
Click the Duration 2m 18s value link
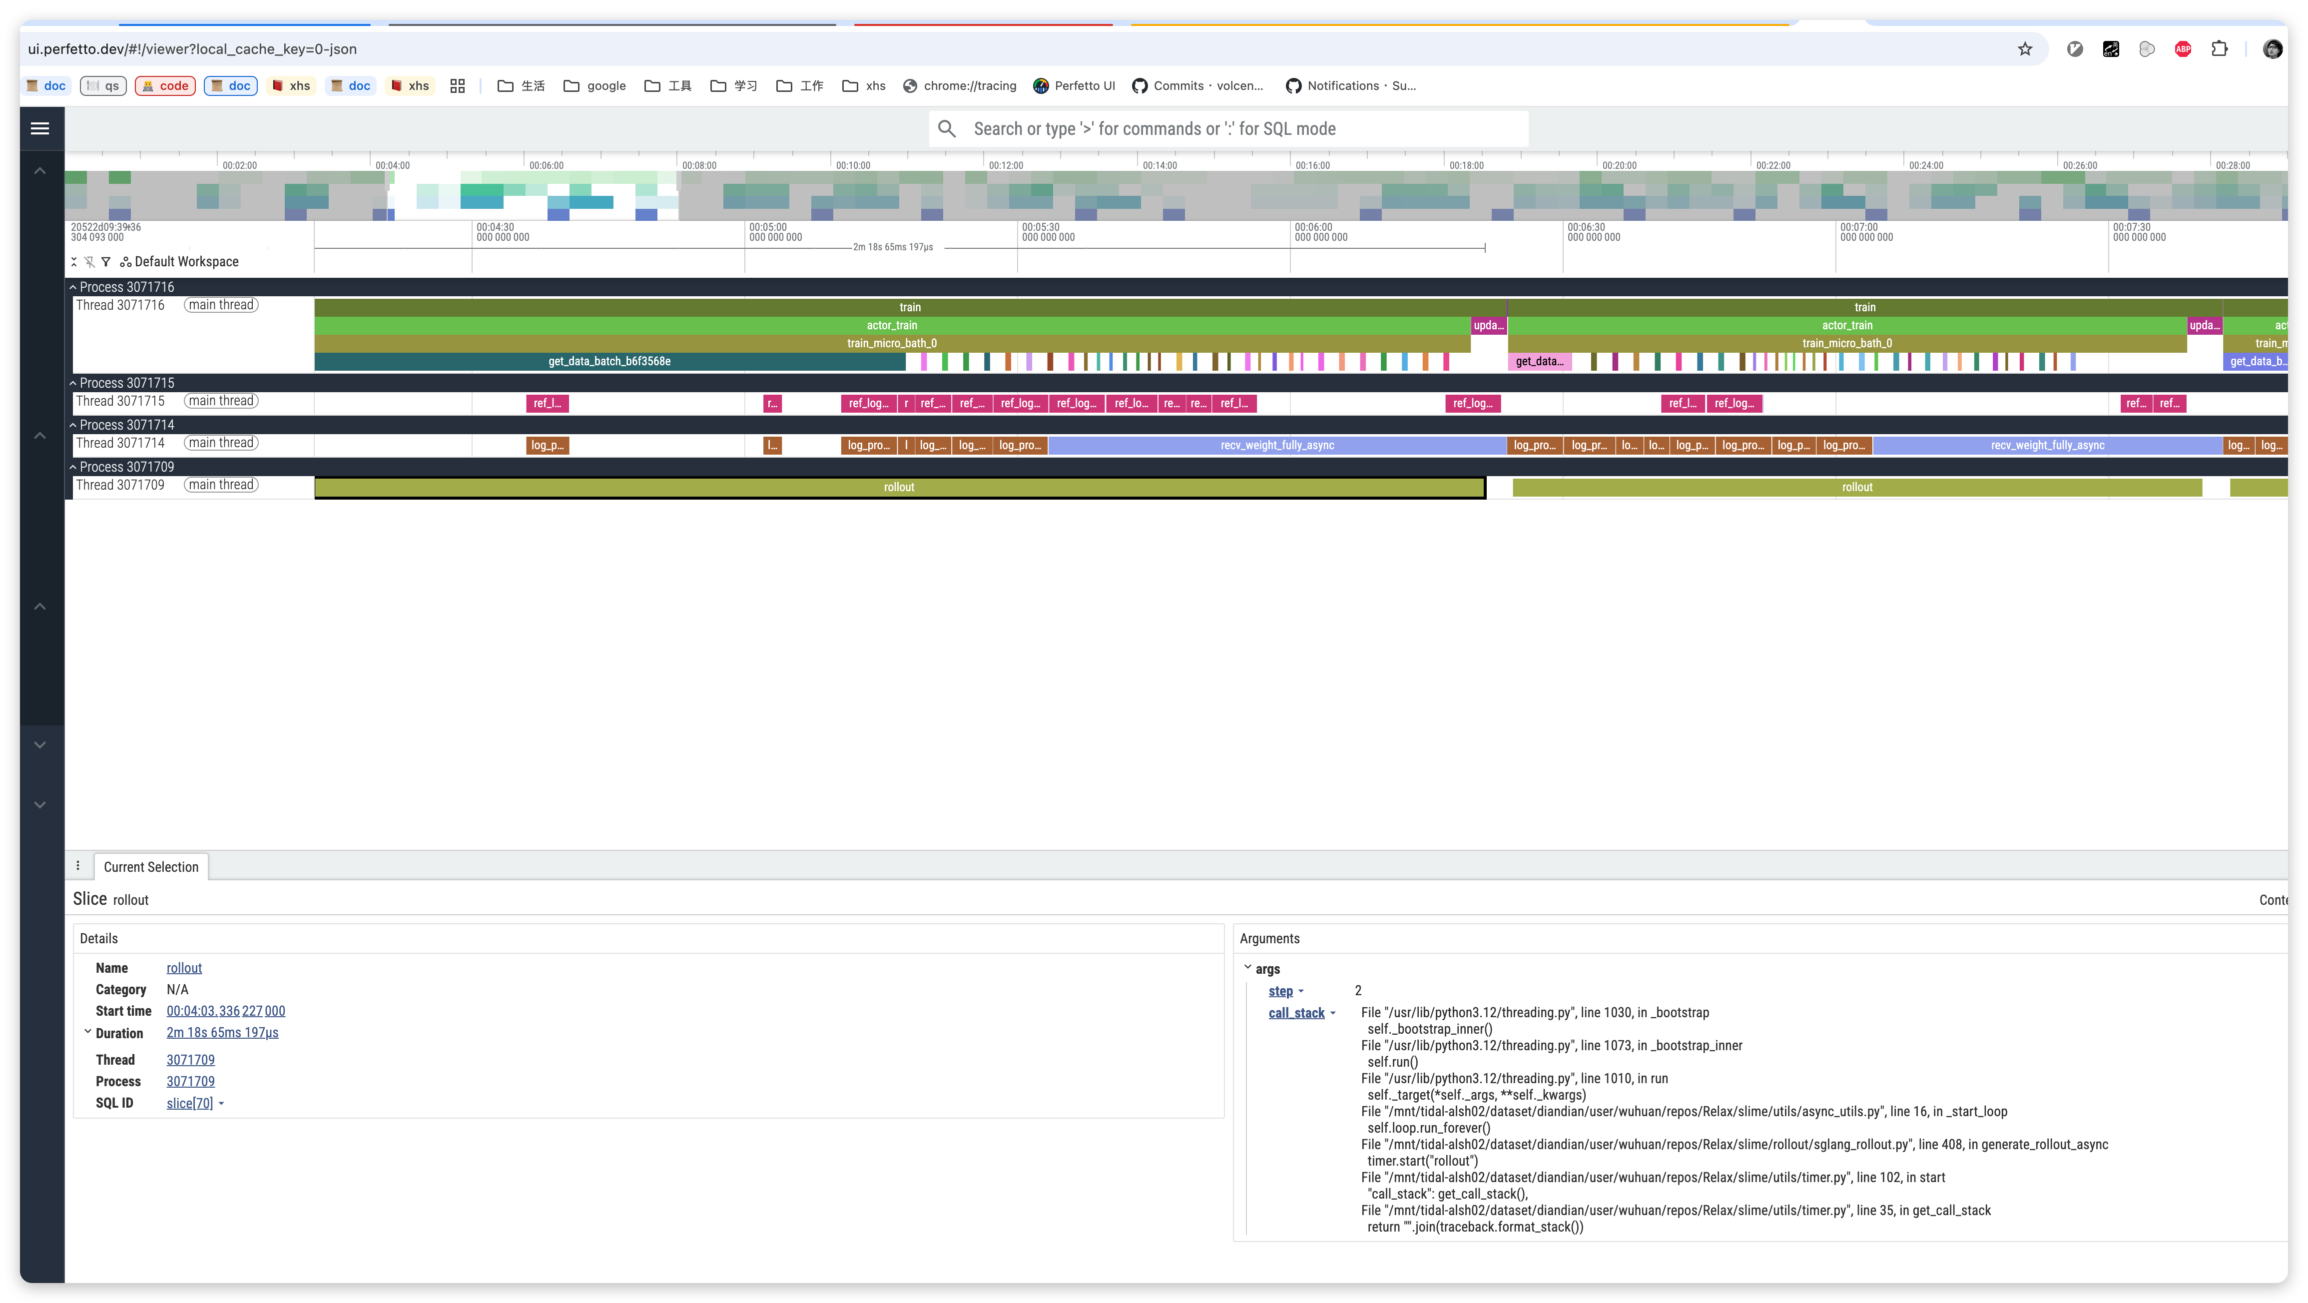[222, 1032]
